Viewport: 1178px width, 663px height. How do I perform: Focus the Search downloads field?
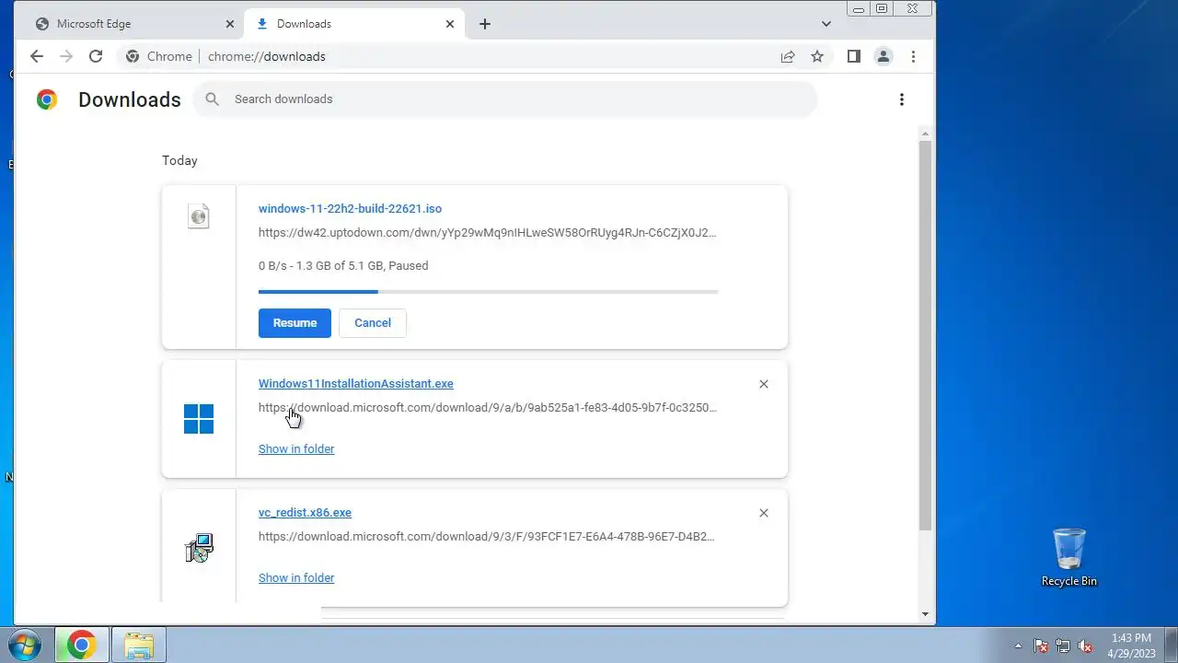click(504, 99)
